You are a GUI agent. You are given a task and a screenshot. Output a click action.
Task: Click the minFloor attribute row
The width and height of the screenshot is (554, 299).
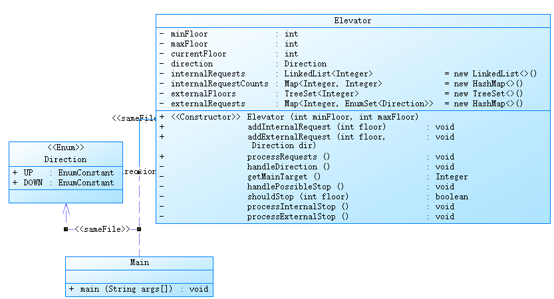229,34
